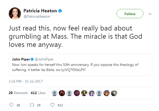
Task: Open the Atlanta Braves logo liker avatar
Action: click(77, 93)
